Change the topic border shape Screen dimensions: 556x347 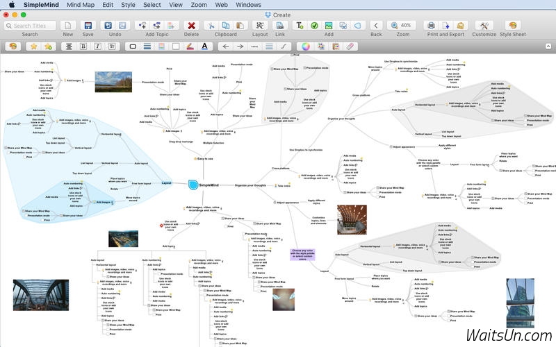(133, 46)
